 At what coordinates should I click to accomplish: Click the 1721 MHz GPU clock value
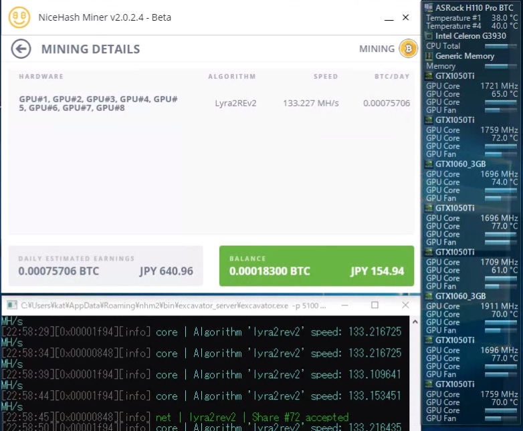pos(499,86)
